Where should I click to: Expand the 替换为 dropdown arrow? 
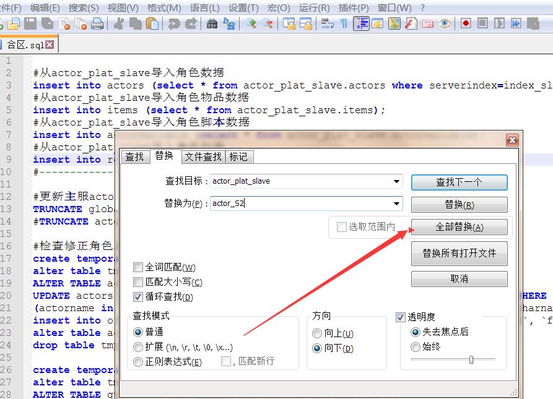(396, 204)
